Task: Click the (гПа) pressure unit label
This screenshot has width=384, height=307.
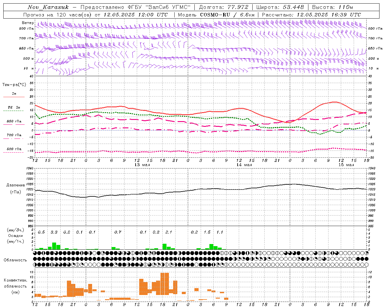Action: (16, 192)
